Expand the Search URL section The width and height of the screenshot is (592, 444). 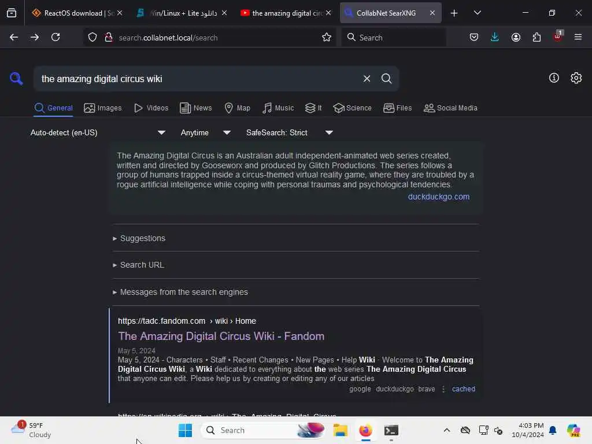click(x=138, y=265)
